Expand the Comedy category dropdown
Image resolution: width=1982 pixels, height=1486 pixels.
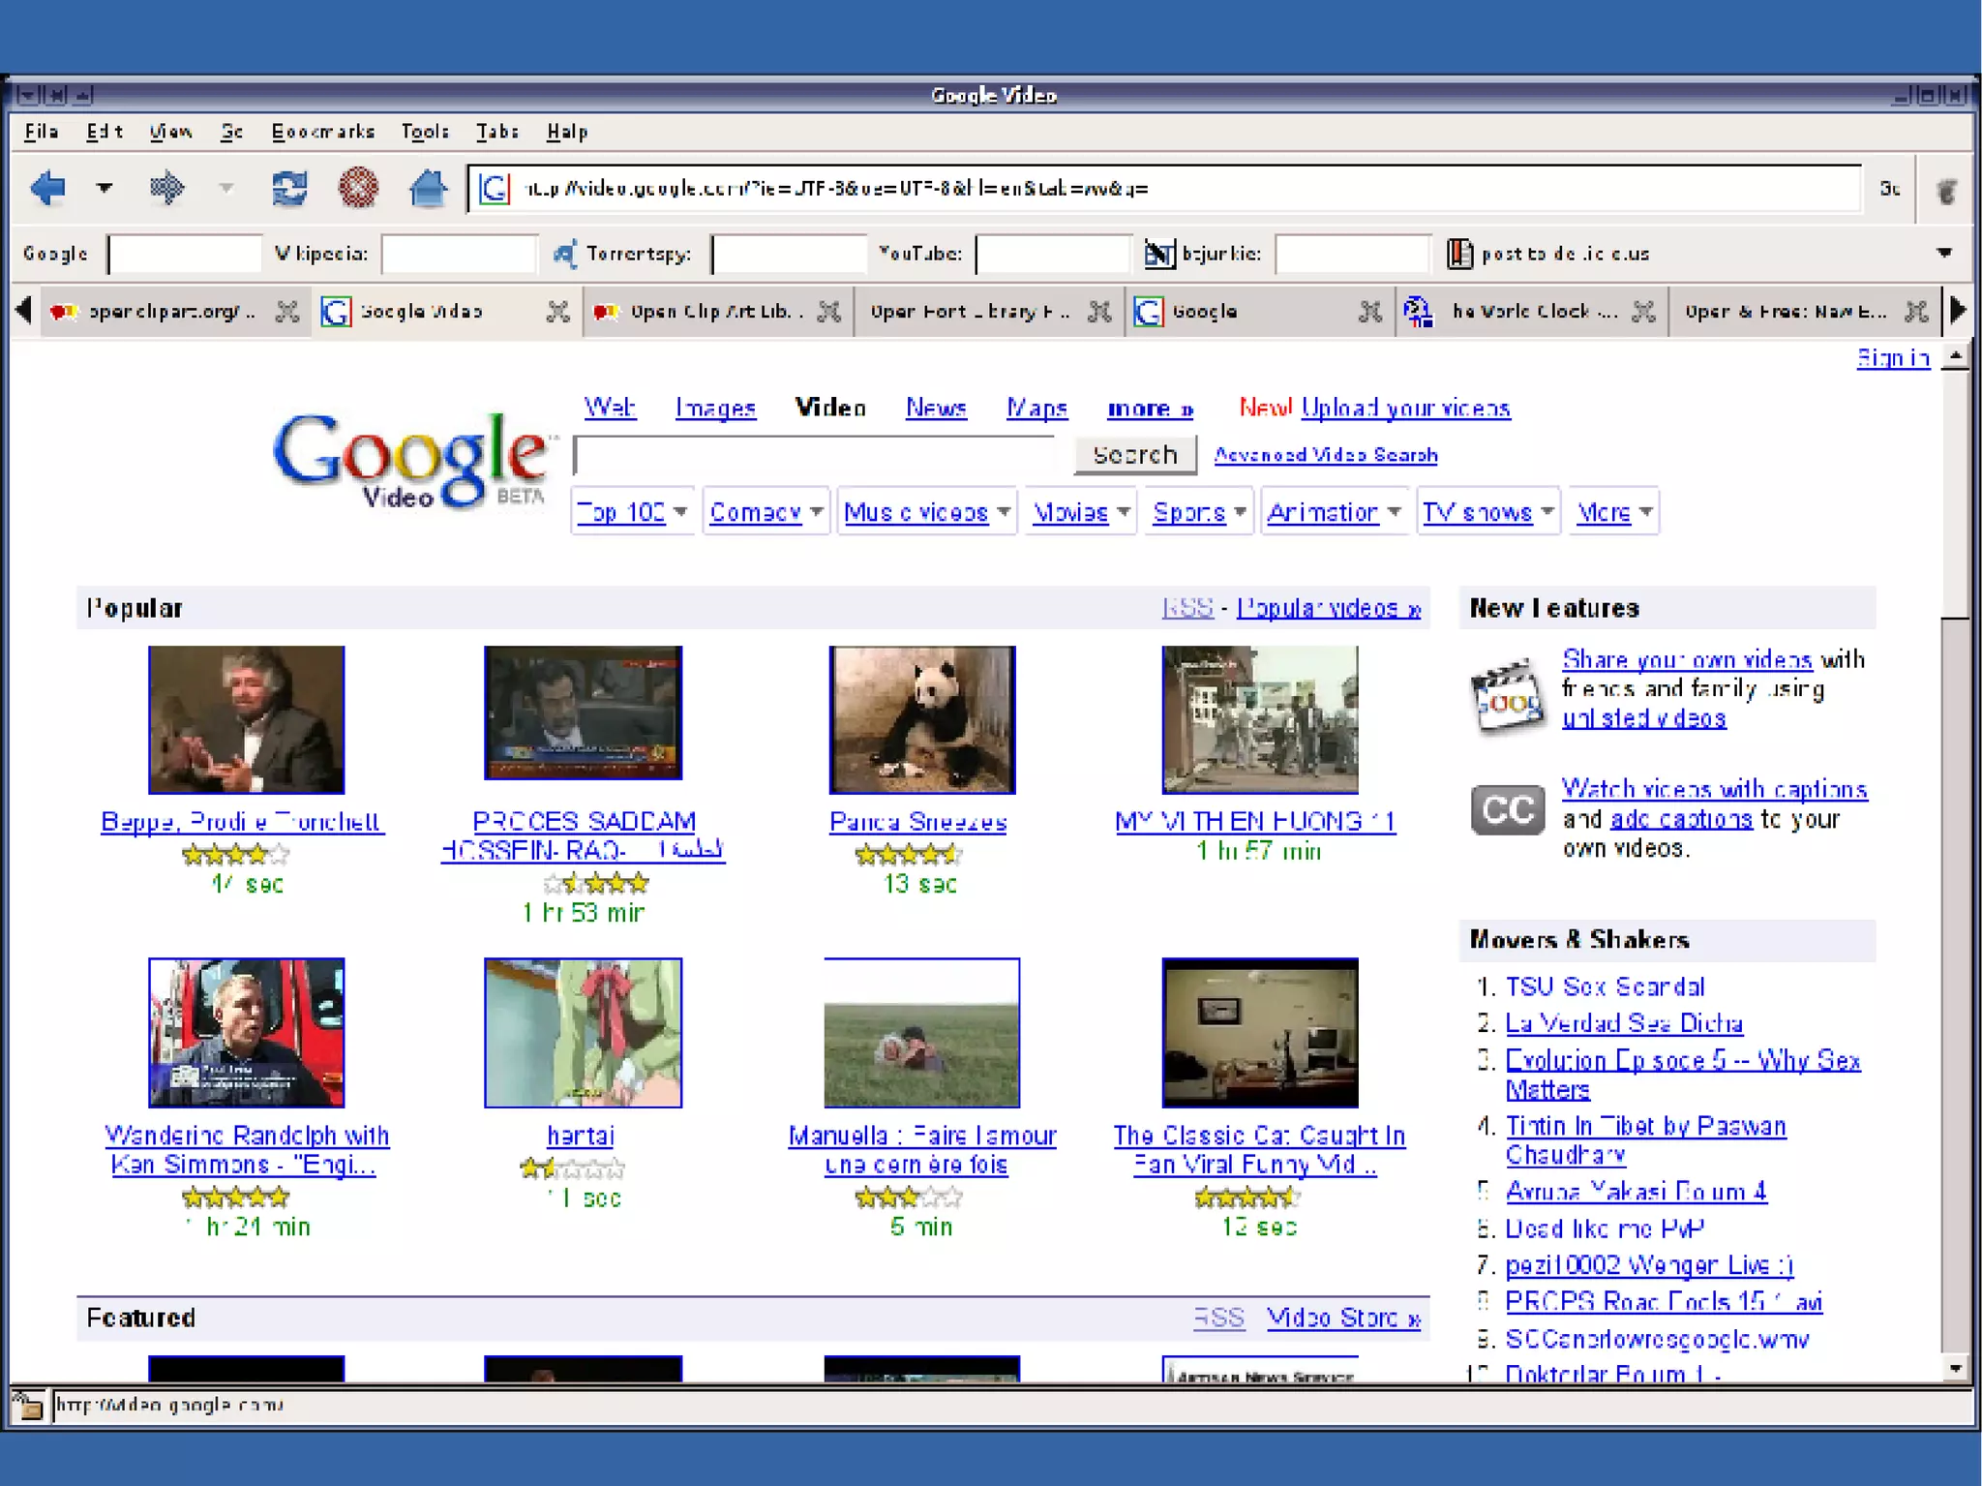(817, 511)
